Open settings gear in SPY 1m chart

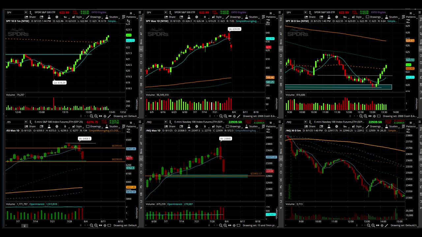click(57, 17)
